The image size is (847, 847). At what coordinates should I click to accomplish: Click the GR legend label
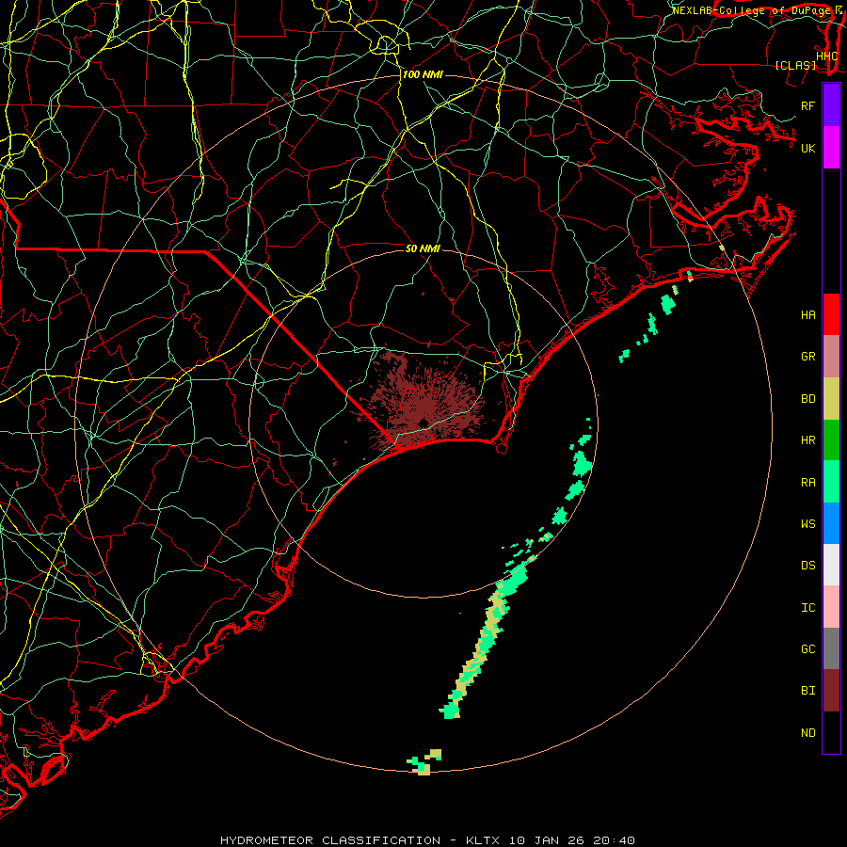807,357
